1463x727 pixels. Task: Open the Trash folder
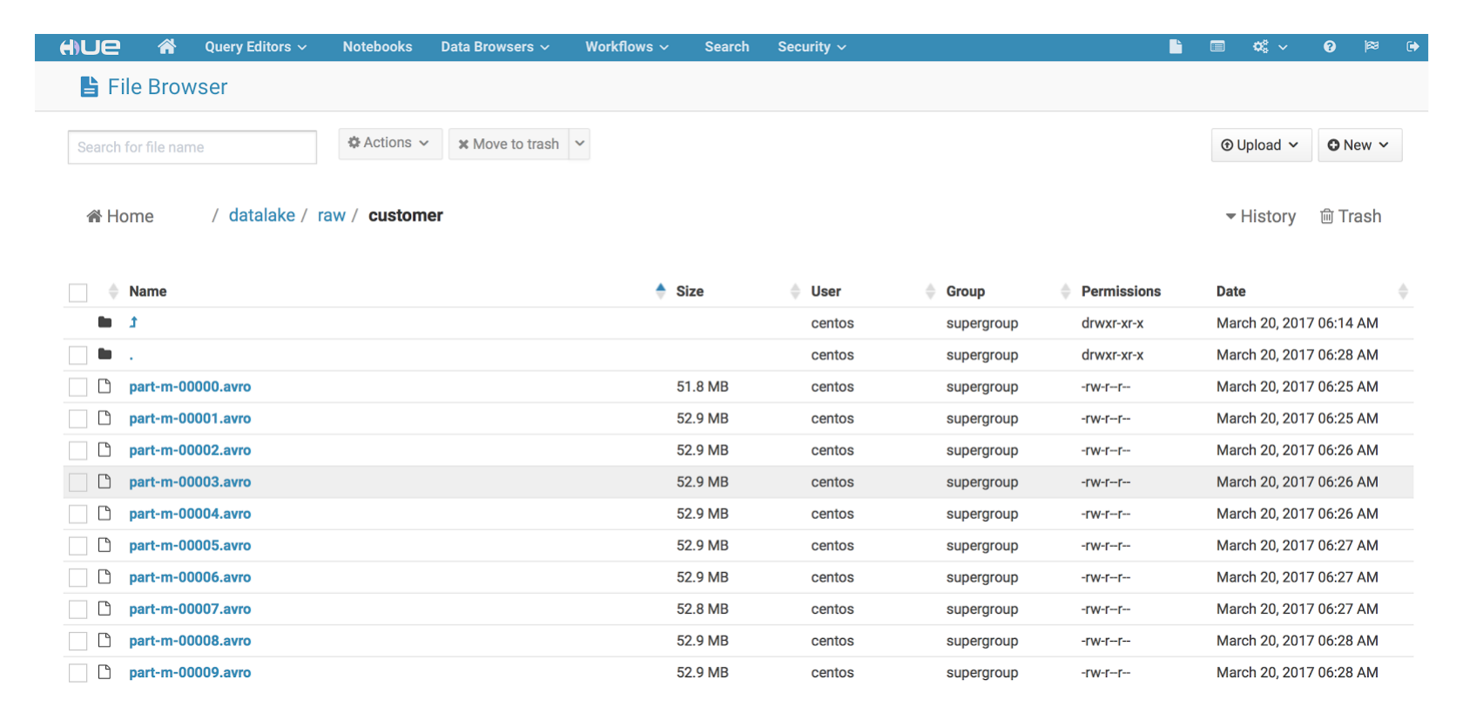(x=1351, y=217)
